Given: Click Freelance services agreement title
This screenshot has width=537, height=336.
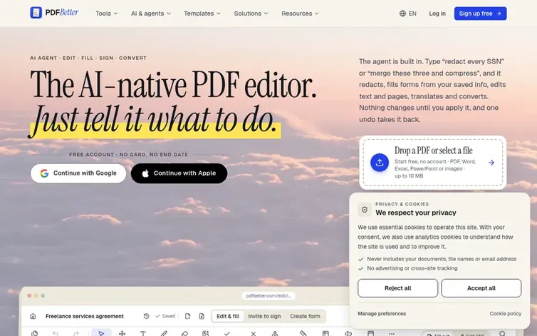Looking at the screenshot, I should (x=85, y=316).
